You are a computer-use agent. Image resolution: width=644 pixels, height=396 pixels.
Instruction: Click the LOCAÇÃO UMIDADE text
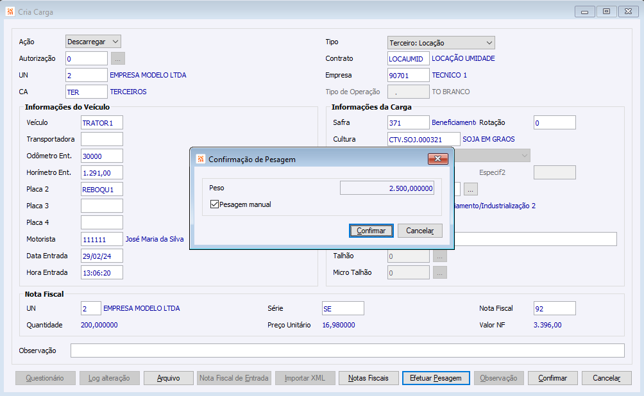coord(463,58)
